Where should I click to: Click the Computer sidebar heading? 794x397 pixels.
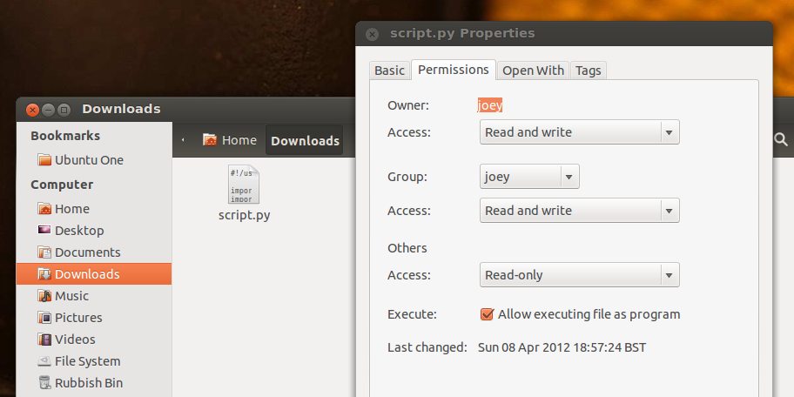[x=62, y=185]
